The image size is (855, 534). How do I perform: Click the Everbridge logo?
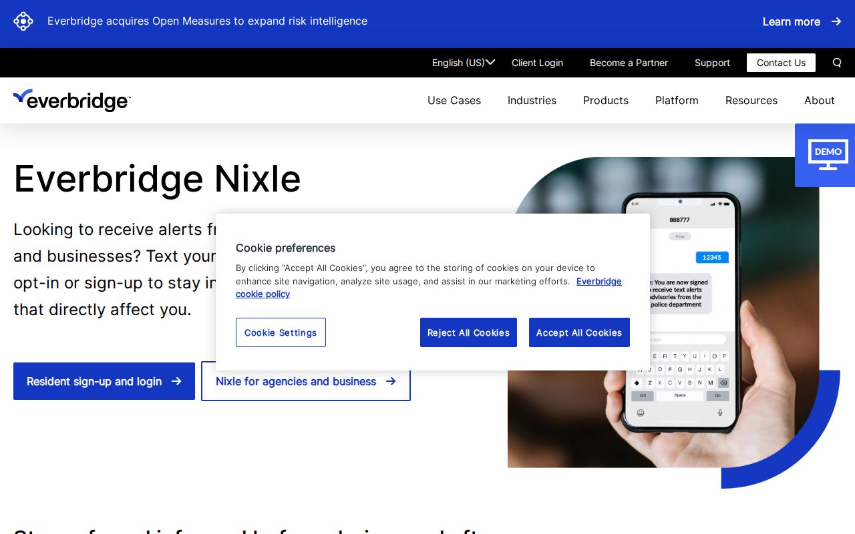[x=72, y=100]
